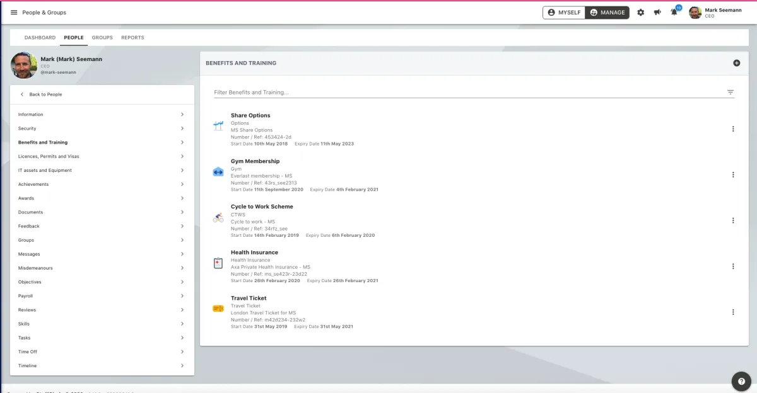Open the hamburger navigation menu
Screen dimensions: 757x393
pos(14,13)
